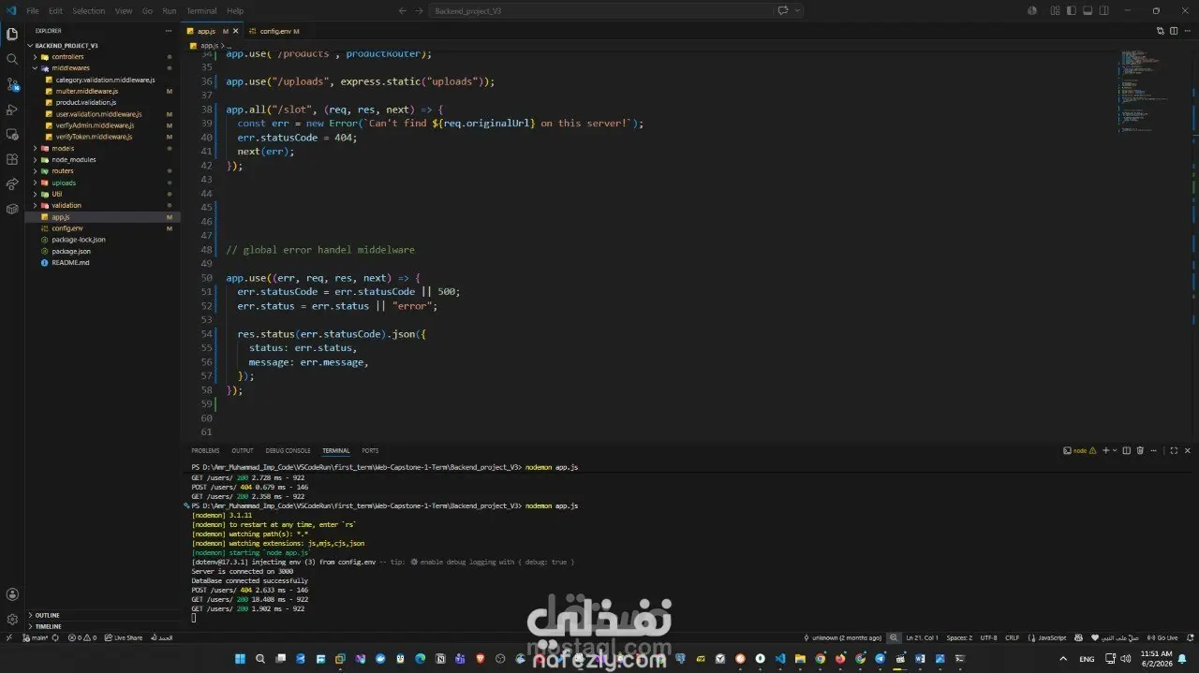The height and width of the screenshot is (673, 1199).
Task: Open the File menu
Action: [x=33, y=10]
